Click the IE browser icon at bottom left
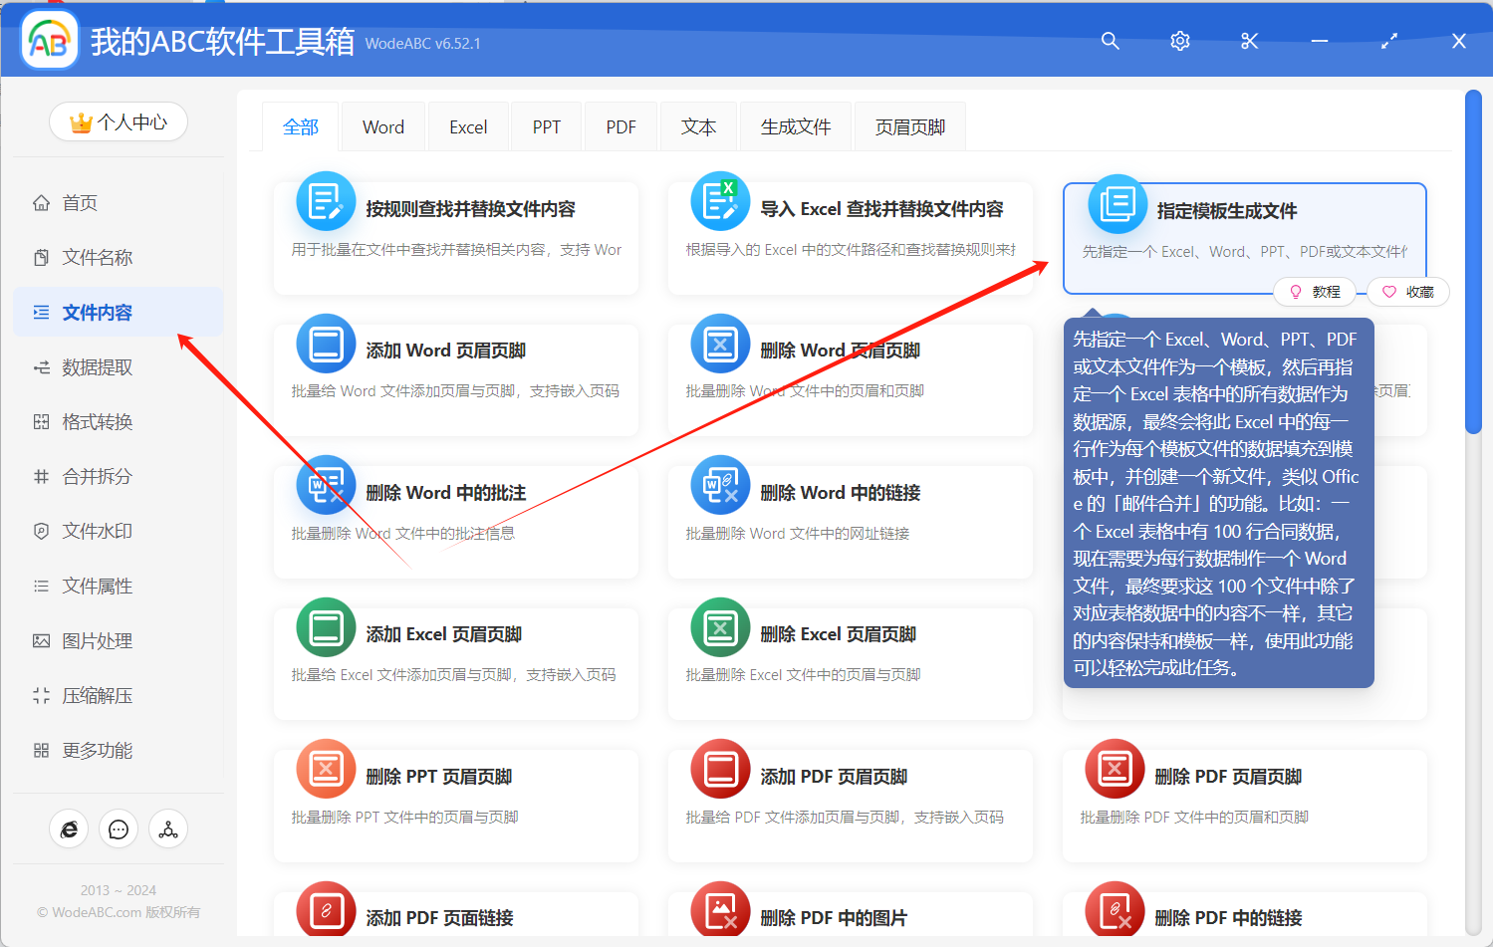The width and height of the screenshot is (1493, 947). [69, 829]
